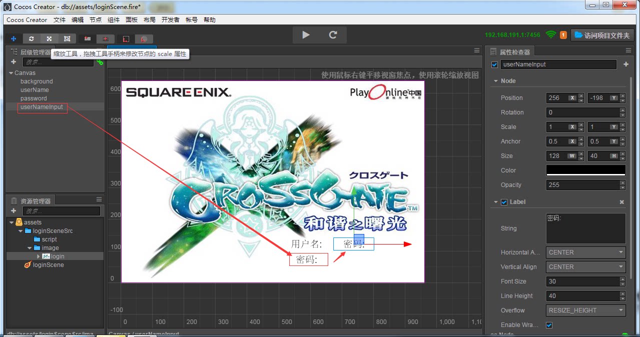
Task: Collapse the Canvas node in hierarchy
Action: 11,73
